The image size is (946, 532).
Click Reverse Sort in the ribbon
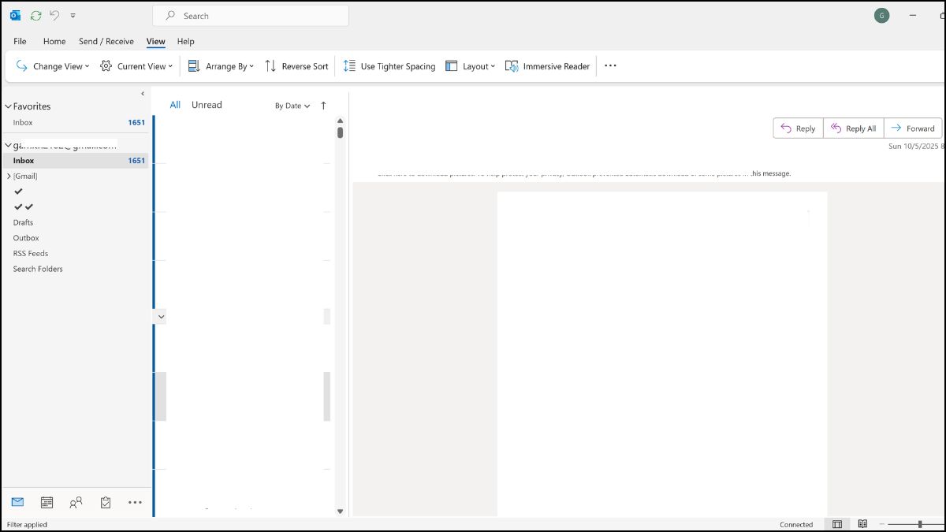pyautogui.click(x=296, y=66)
